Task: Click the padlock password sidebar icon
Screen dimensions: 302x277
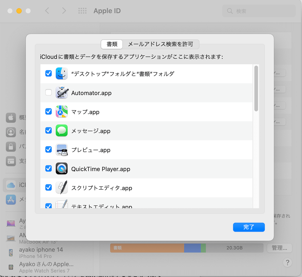Action: [11, 147]
